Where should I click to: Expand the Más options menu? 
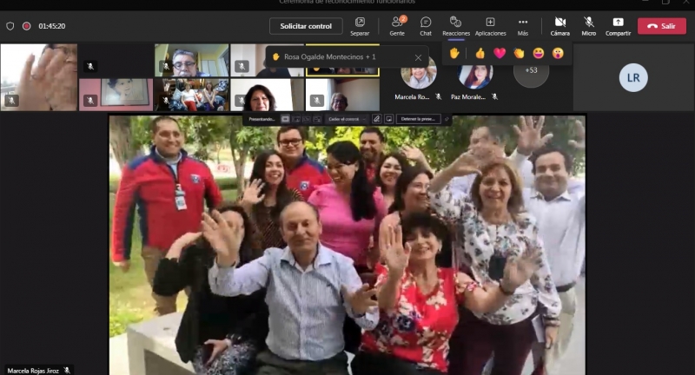point(523,25)
